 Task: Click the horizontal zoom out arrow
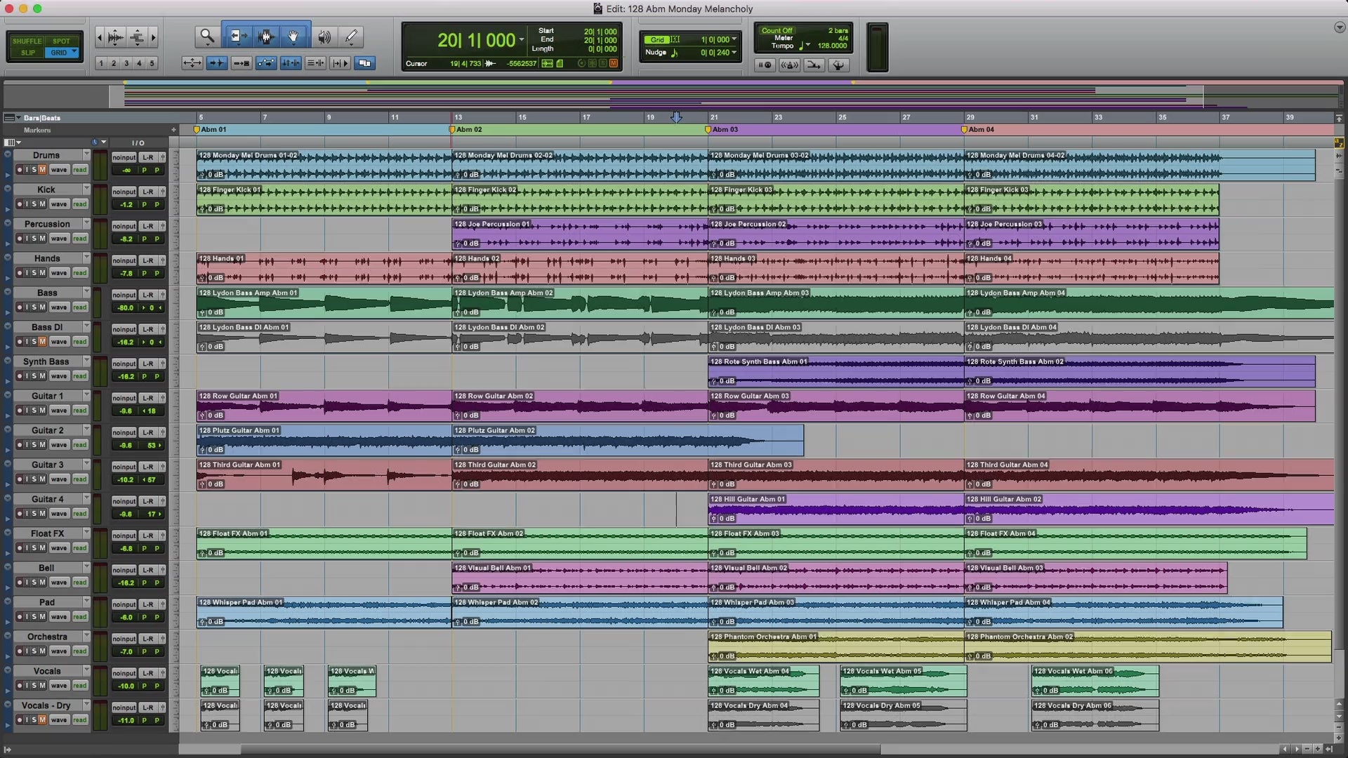(x=100, y=37)
